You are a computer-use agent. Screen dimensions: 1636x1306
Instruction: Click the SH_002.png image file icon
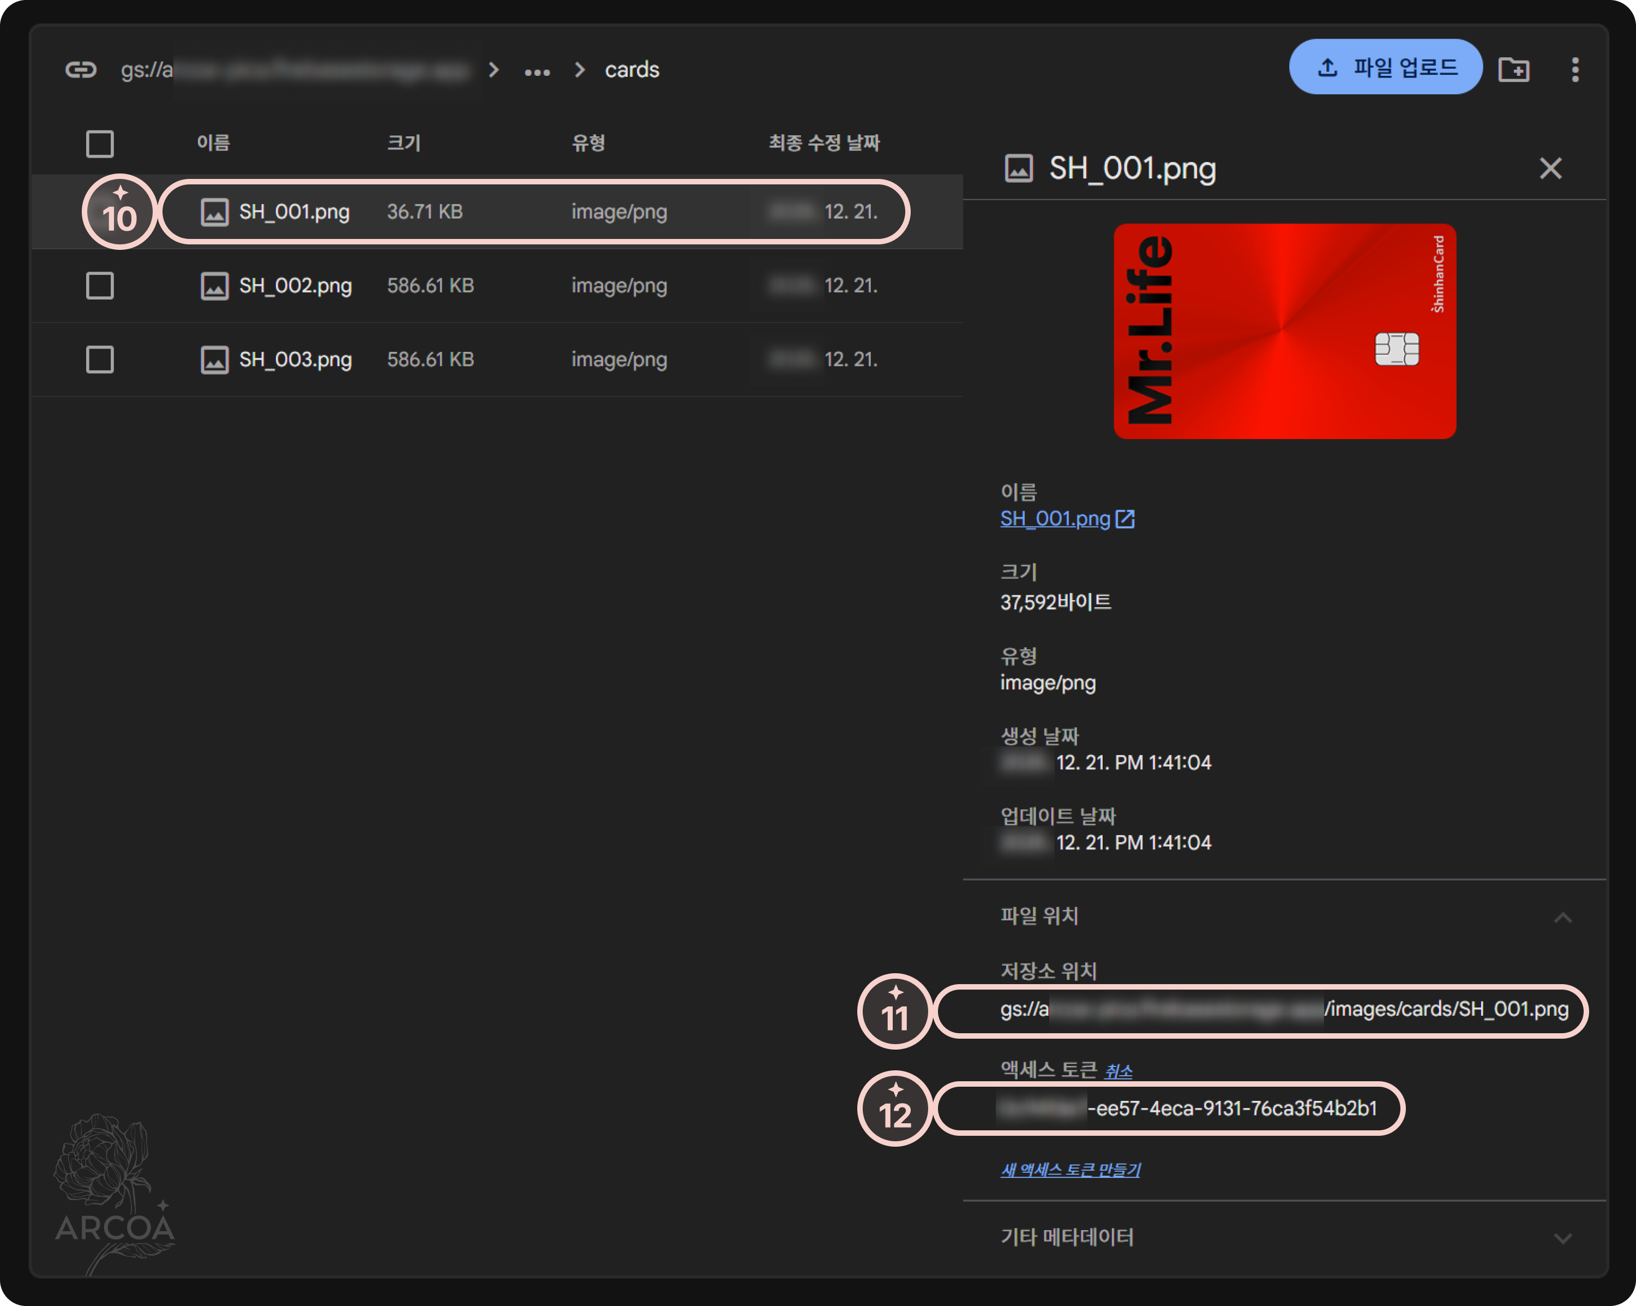[214, 286]
